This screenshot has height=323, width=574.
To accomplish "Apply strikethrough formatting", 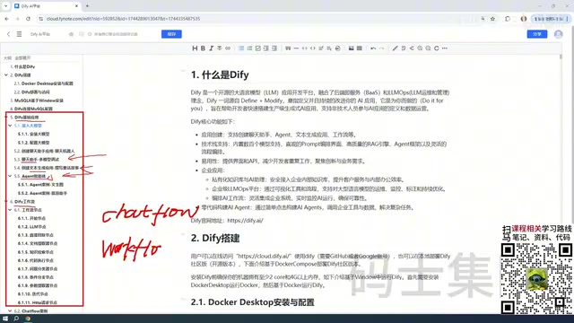I will coord(219,48).
